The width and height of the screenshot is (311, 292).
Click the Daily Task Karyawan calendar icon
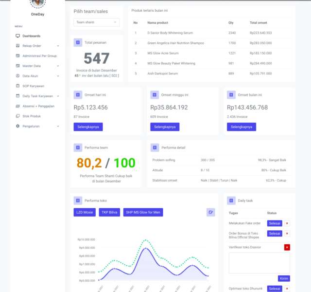point(17,96)
